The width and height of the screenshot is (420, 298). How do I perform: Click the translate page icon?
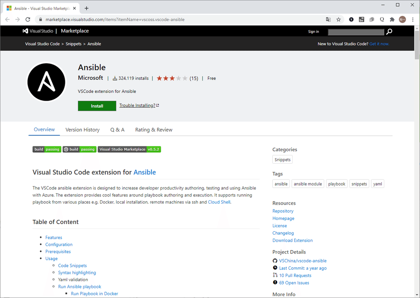click(328, 20)
